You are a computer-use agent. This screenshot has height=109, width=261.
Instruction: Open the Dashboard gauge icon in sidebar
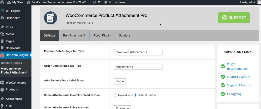tap(2, 18)
